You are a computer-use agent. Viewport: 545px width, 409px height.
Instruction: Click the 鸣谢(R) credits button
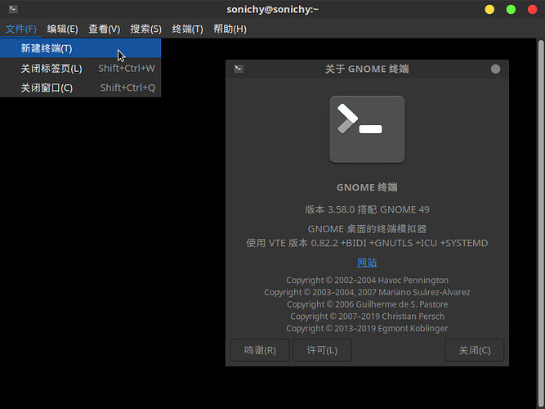pos(260,350)
